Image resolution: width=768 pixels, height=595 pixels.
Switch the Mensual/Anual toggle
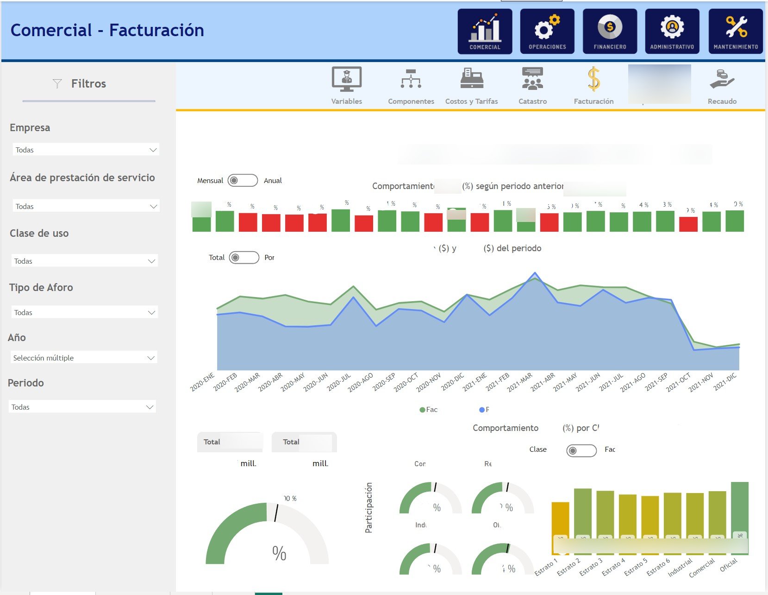[x=243, y=180]
